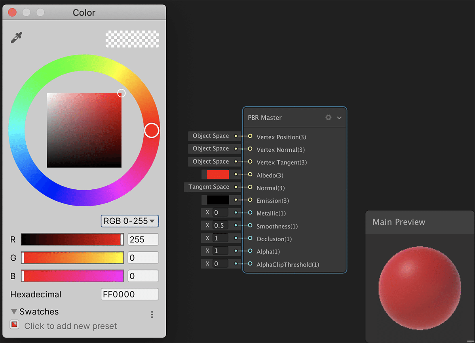The image size is (475, 343).
Task: Select the R value field showing 255
Action: point(143,239)
